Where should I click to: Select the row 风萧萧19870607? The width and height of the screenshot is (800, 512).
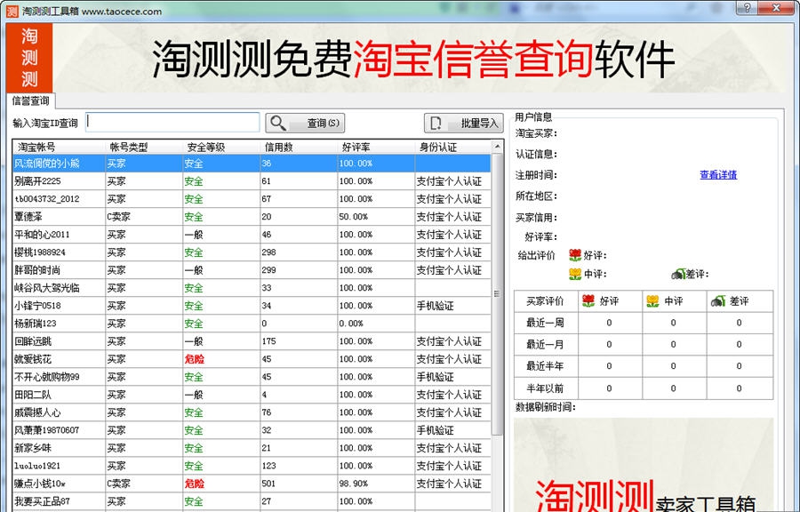(252, 430)
